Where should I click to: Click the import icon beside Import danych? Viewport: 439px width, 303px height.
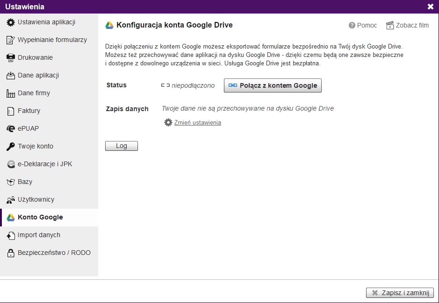click(x=11, y=235)
